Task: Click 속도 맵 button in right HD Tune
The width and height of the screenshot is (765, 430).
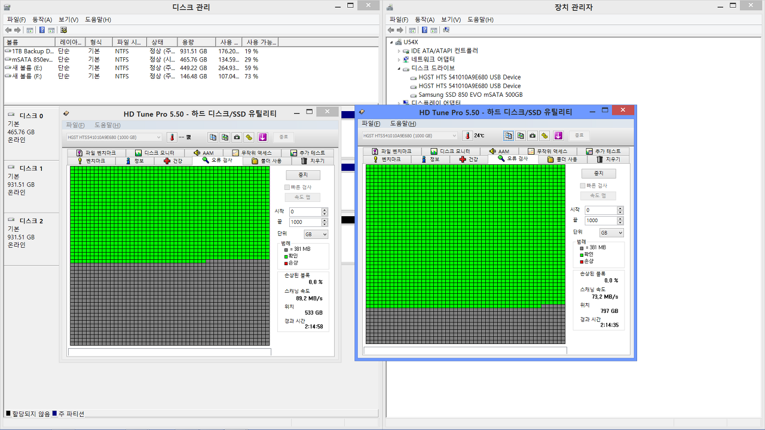Action: click(598, 196)
